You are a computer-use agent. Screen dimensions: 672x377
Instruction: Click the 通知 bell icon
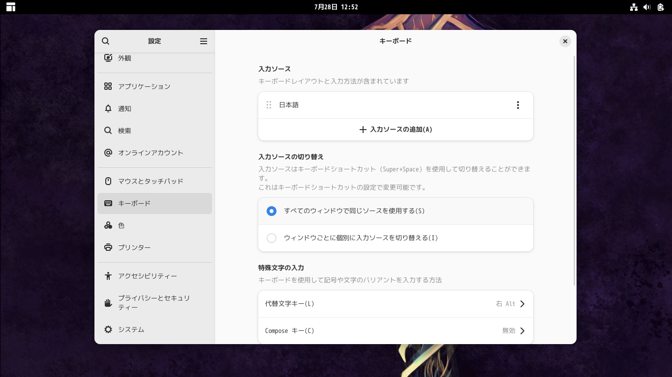(x=108, y=108)
